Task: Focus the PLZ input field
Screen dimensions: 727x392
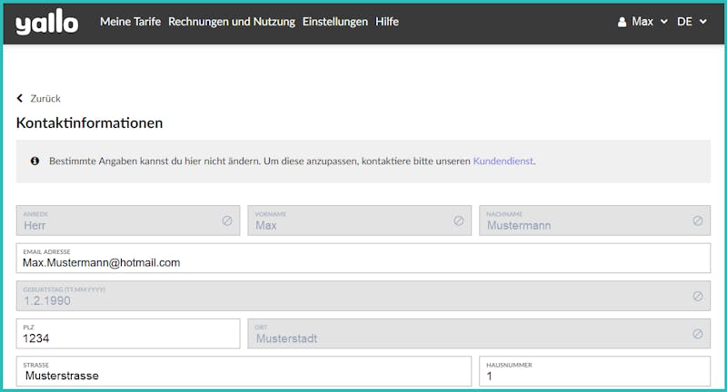Action: (128, 334)
